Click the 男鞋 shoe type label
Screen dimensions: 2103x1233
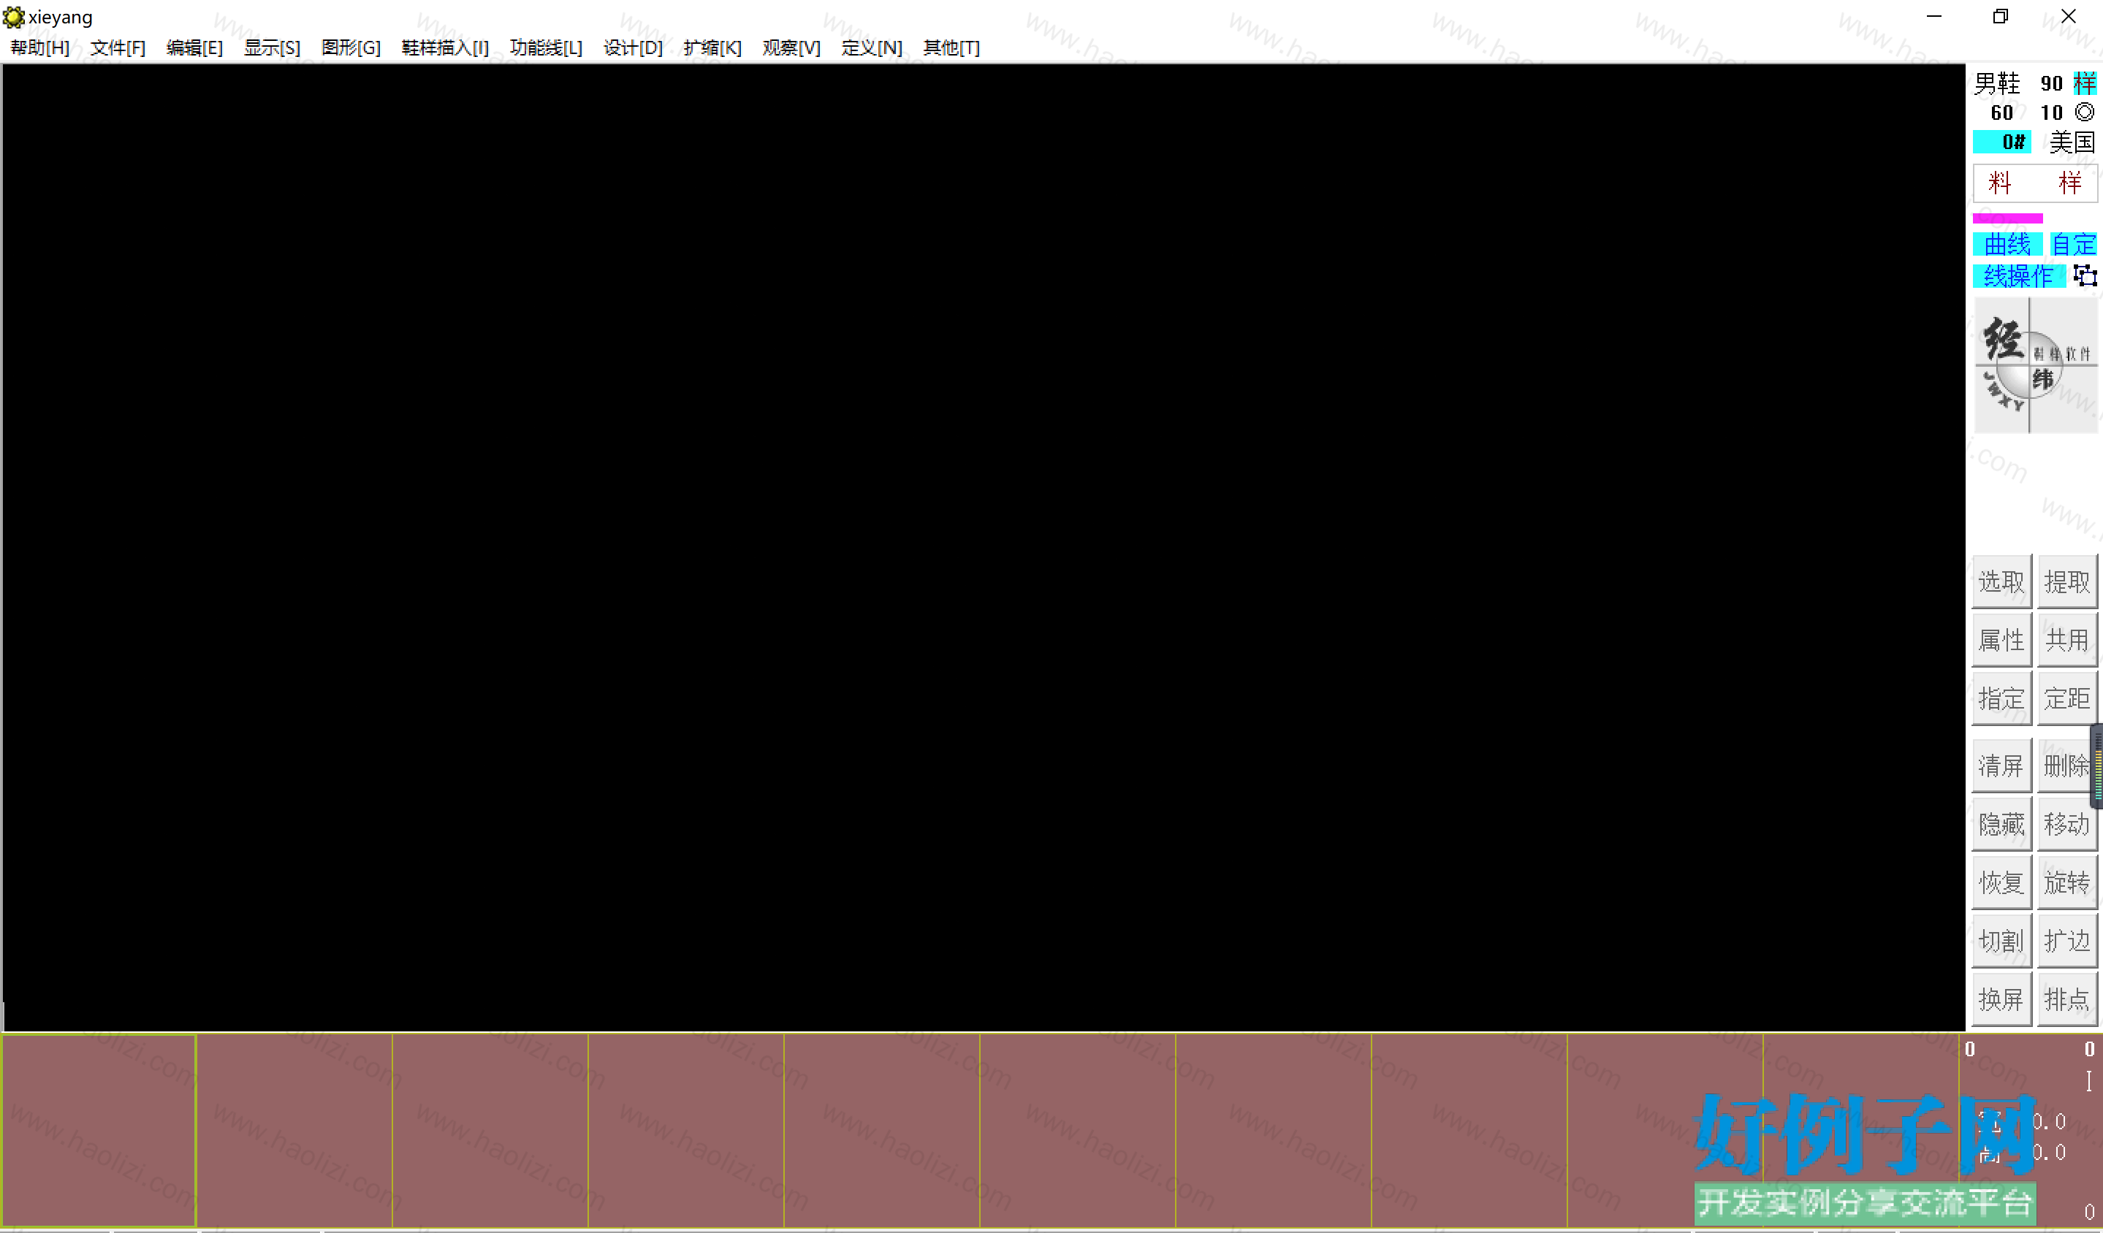pyautogui.click(x=1997, y=83)
